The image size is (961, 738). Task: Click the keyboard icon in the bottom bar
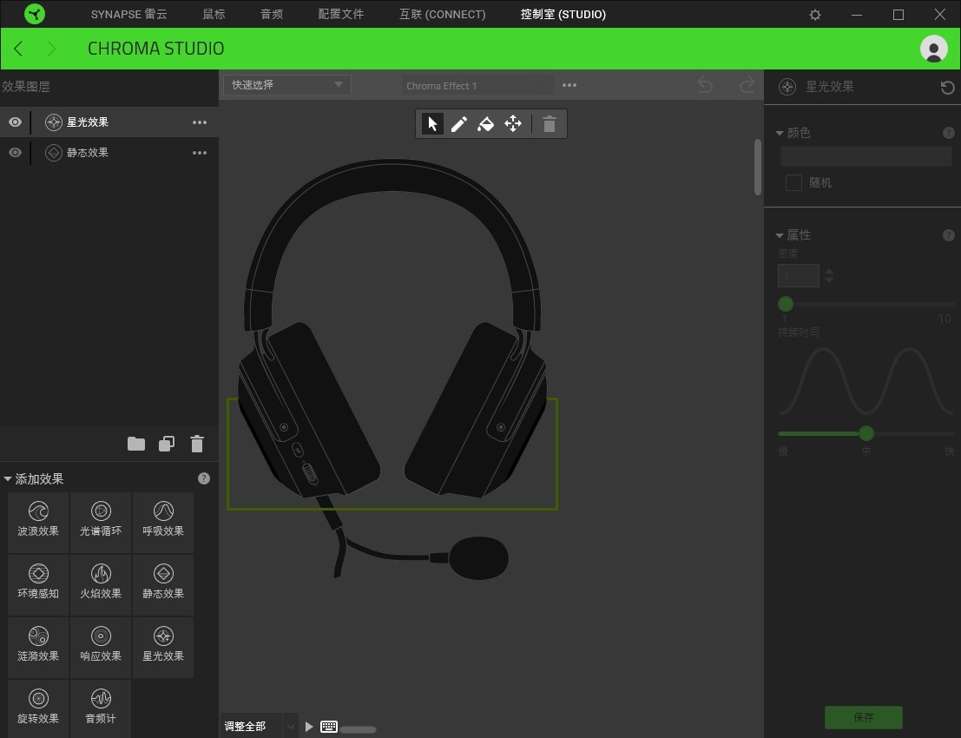(x=329, y=727)
